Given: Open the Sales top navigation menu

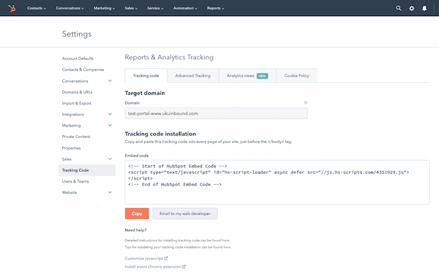Looking at the screenshot, I should pos(131,8).
